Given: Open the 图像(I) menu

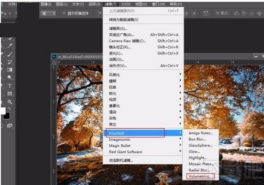Looking at the screenshot, I should point(45,4).
